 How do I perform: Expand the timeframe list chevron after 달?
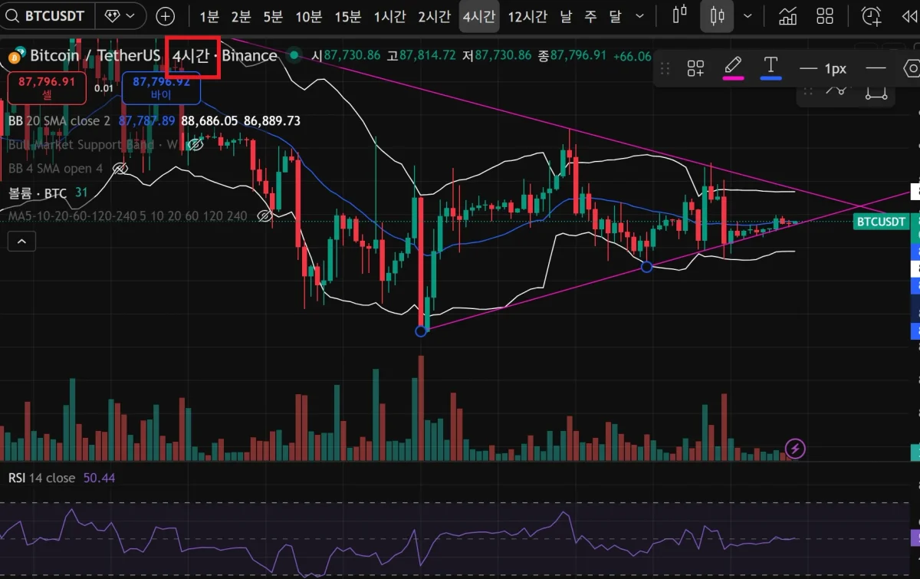tap(641, 16)
